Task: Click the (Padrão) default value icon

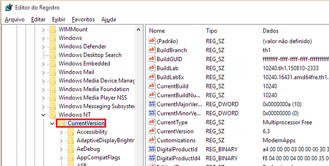Action: (x=152, y=41)
